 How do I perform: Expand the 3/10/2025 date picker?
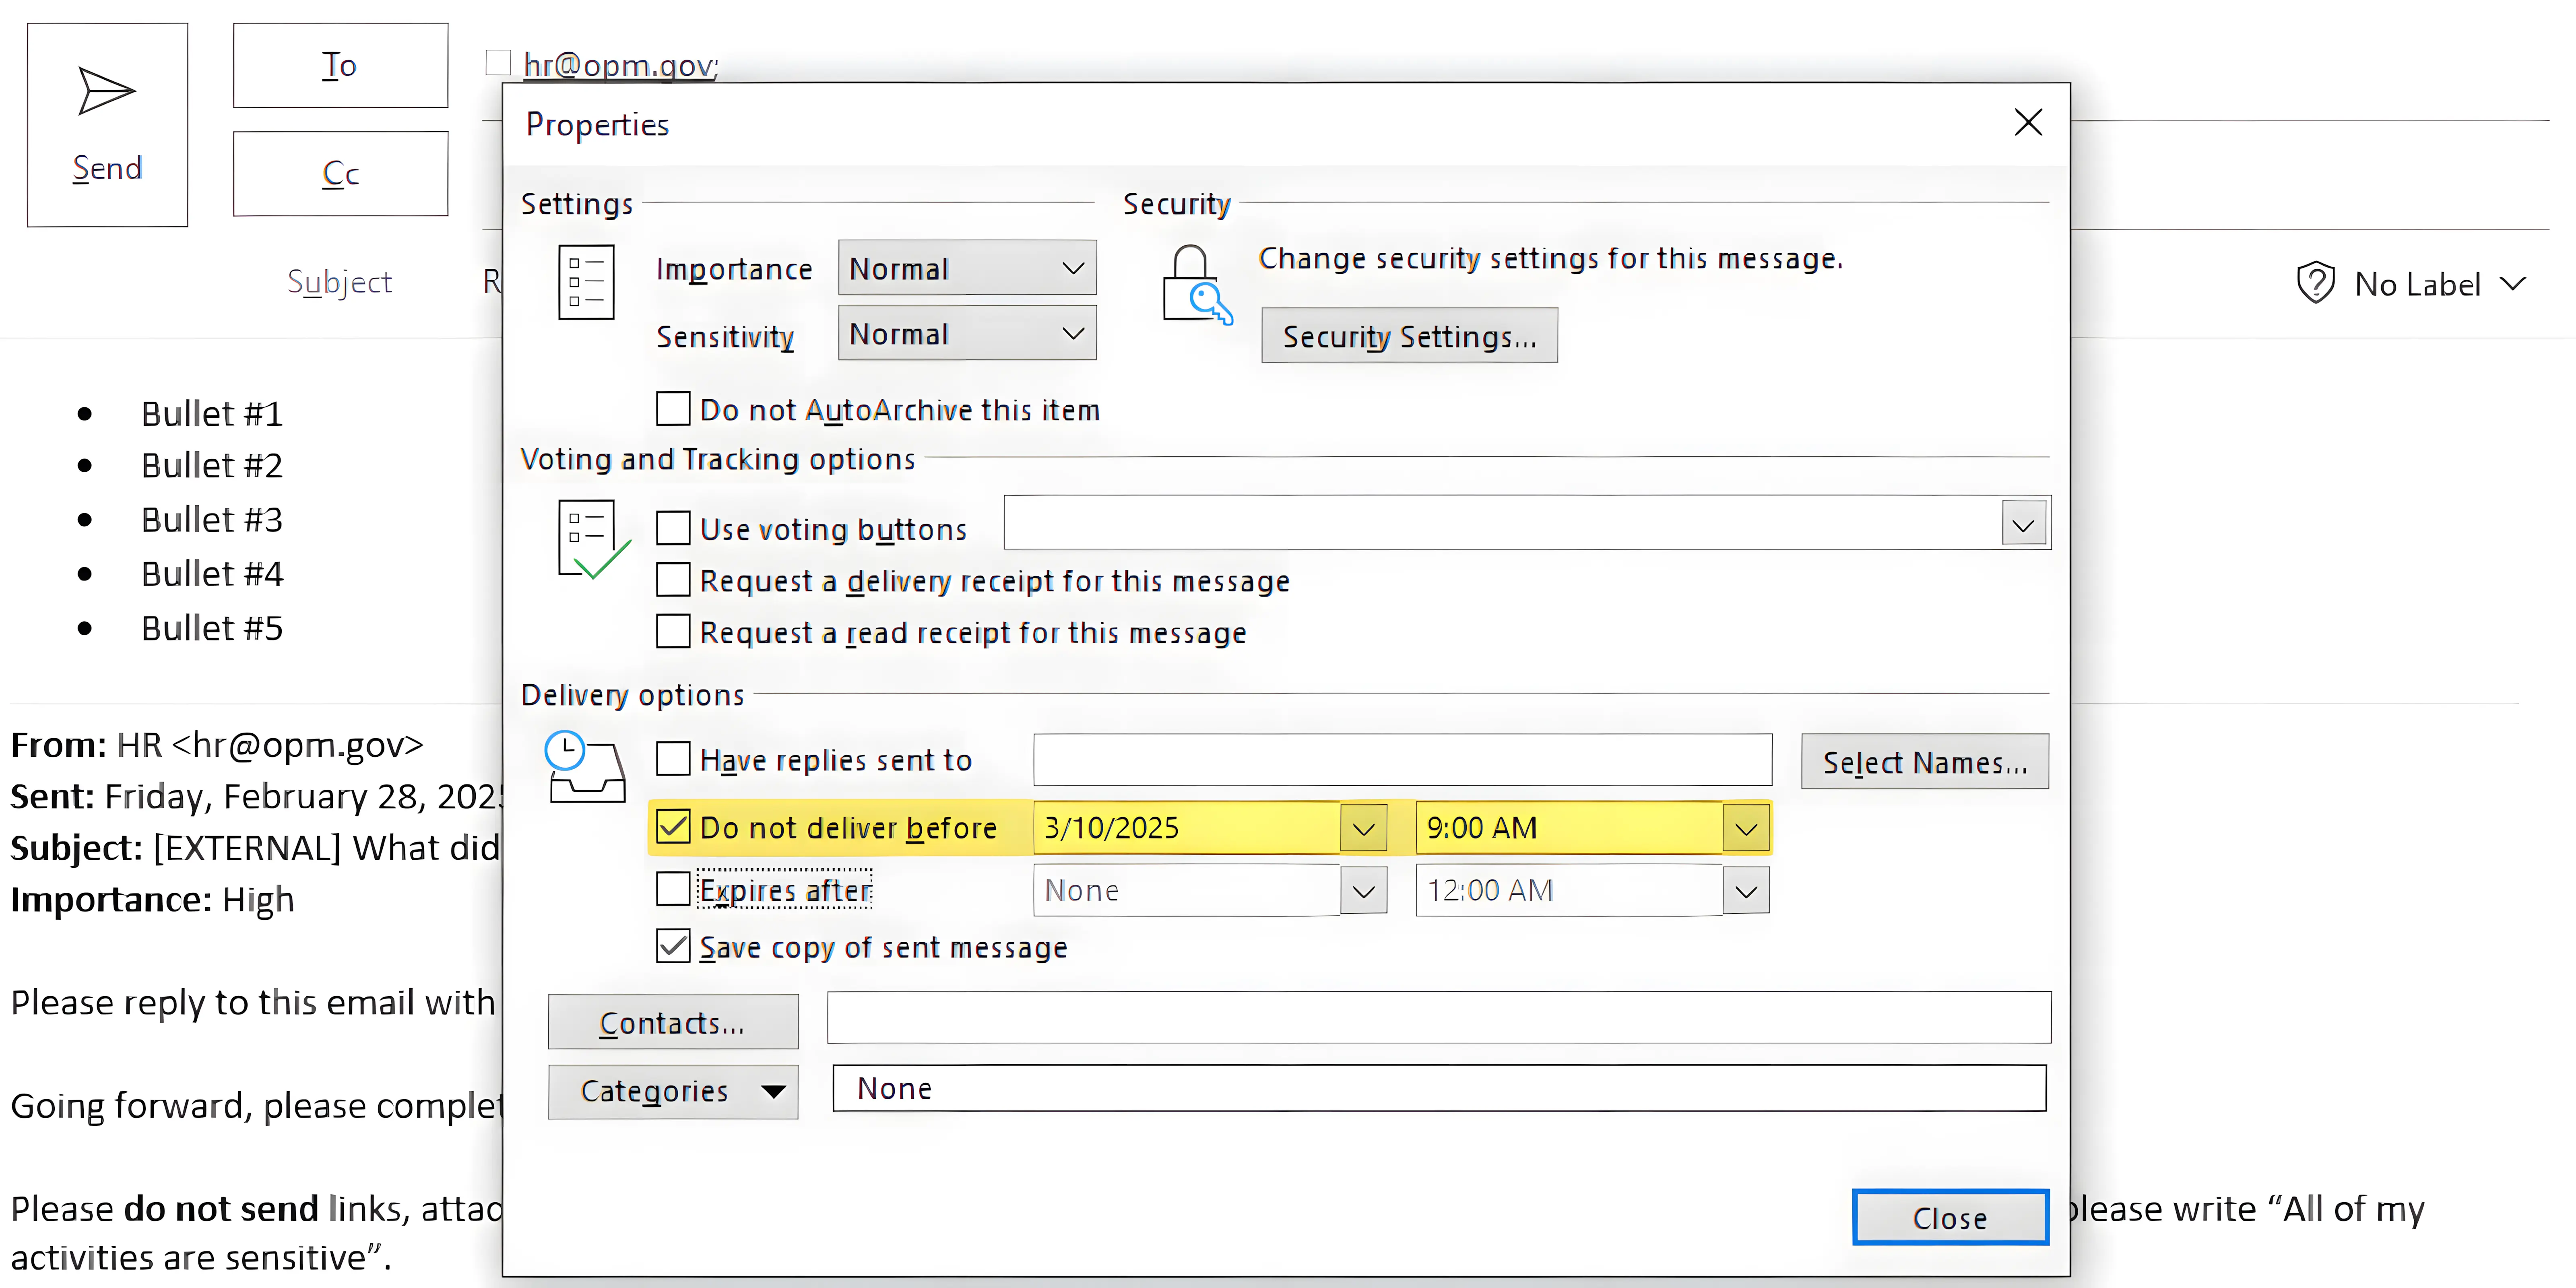click(1363, 828)
